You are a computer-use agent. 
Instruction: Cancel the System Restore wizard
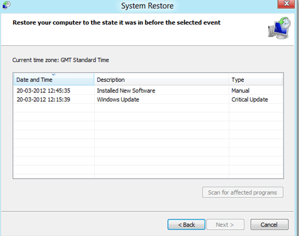(269, 225)
